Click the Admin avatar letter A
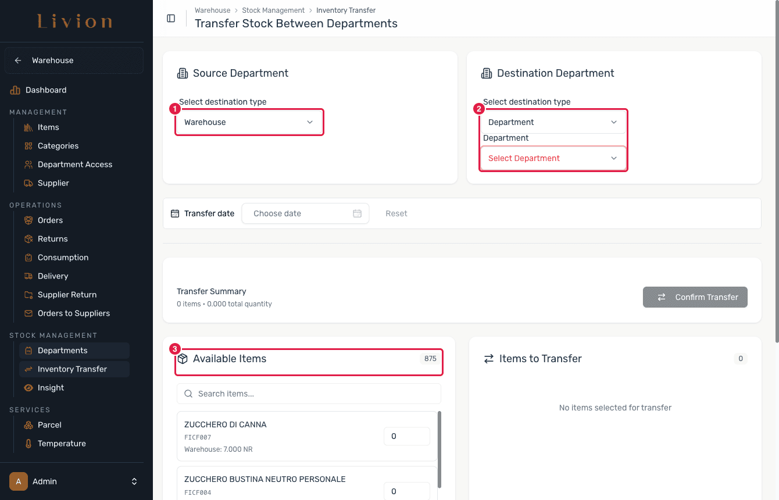The image size is (779, 500). 19,481
